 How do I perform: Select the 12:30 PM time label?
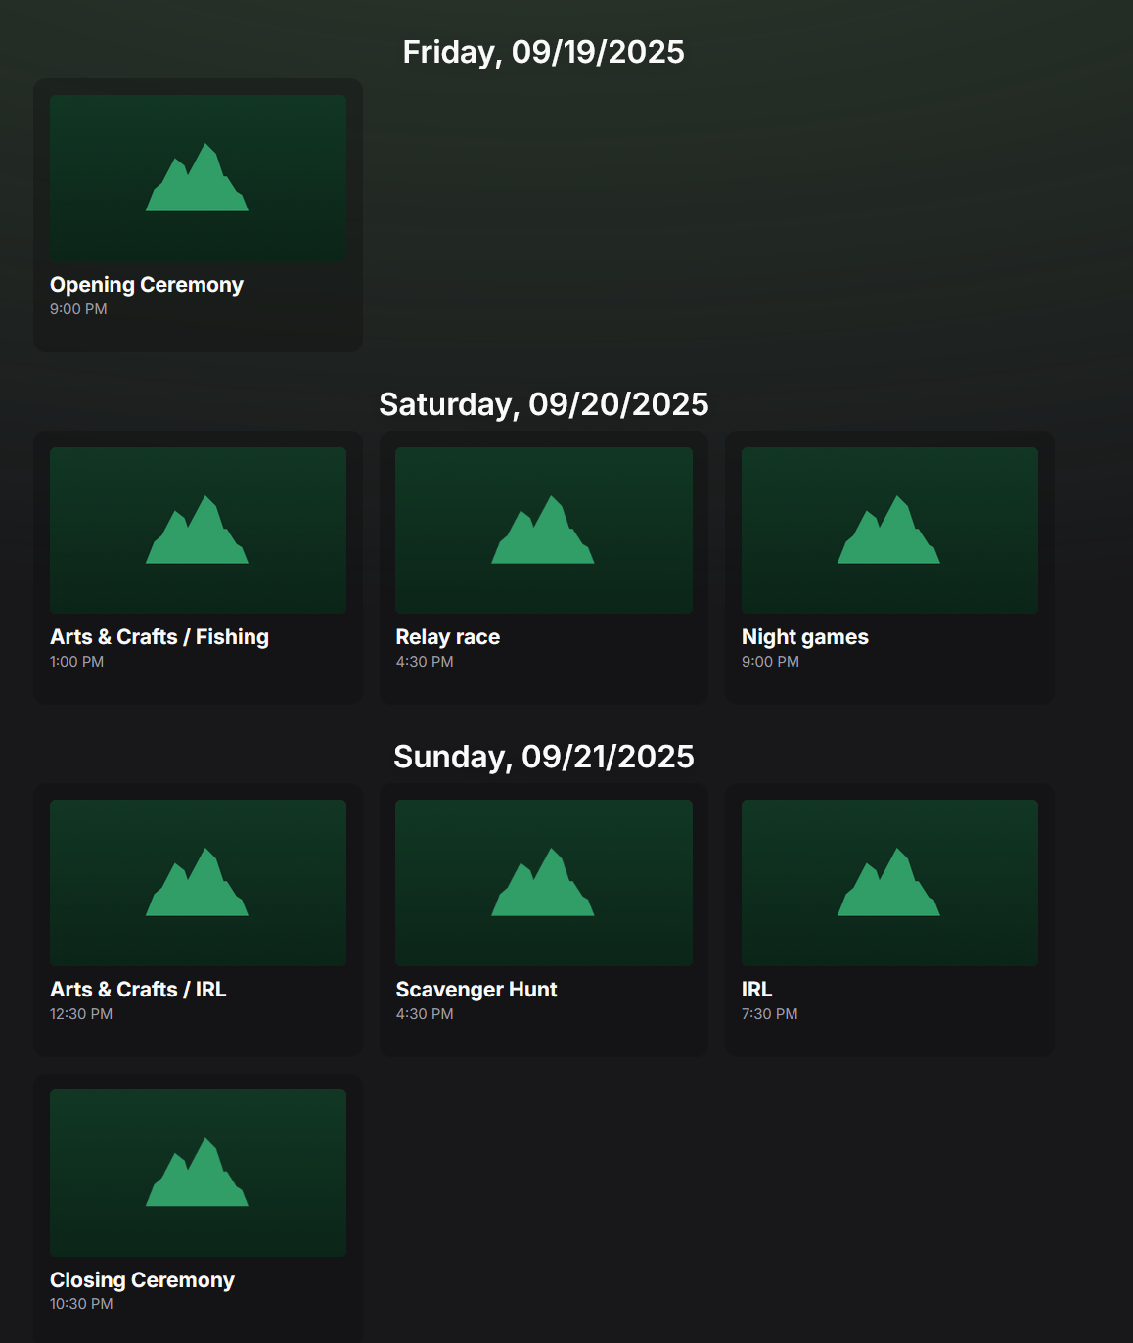81,1014
